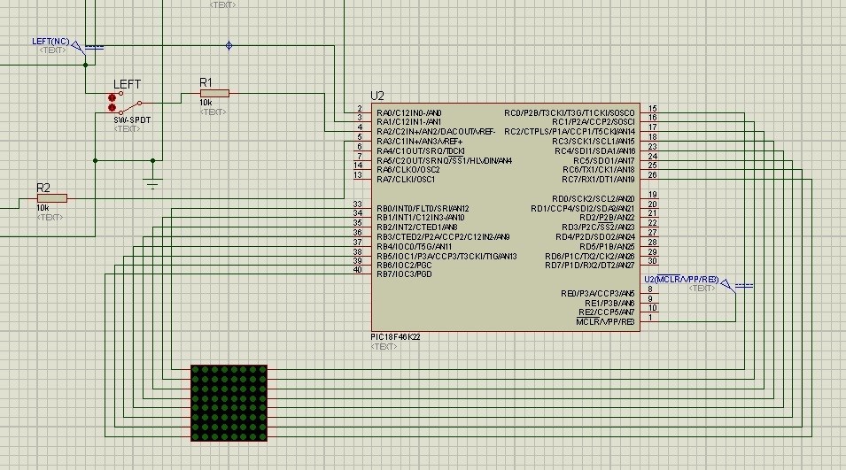Click pin number 30 beside RD7

652,260
